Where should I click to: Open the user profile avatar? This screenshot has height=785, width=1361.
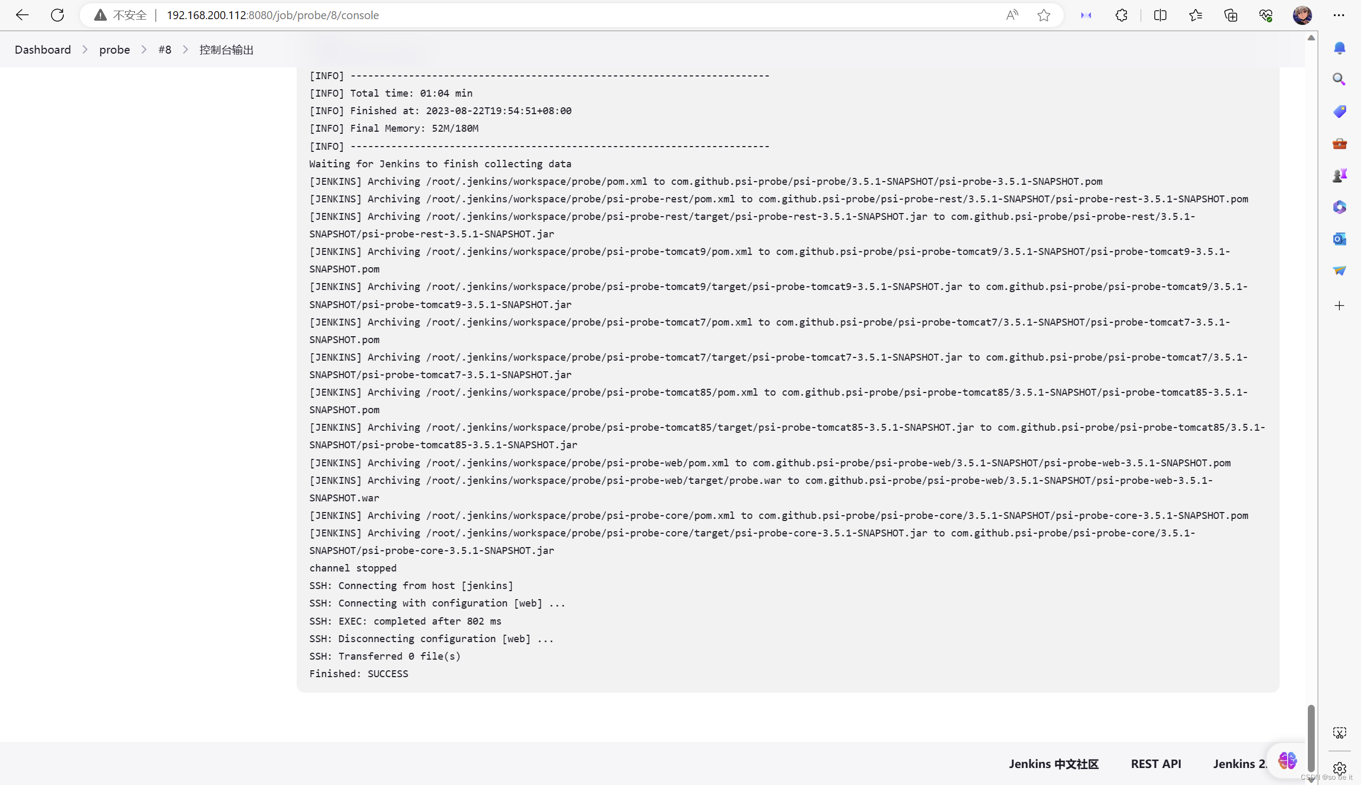[1302, 15]
